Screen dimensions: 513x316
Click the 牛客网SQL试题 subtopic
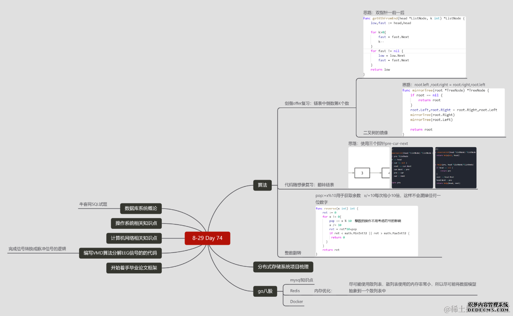click(93, 204)
